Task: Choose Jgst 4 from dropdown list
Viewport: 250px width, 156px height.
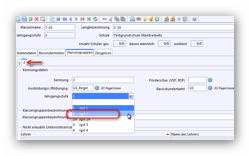Action: pyautogui.click(x=103, y=130)
